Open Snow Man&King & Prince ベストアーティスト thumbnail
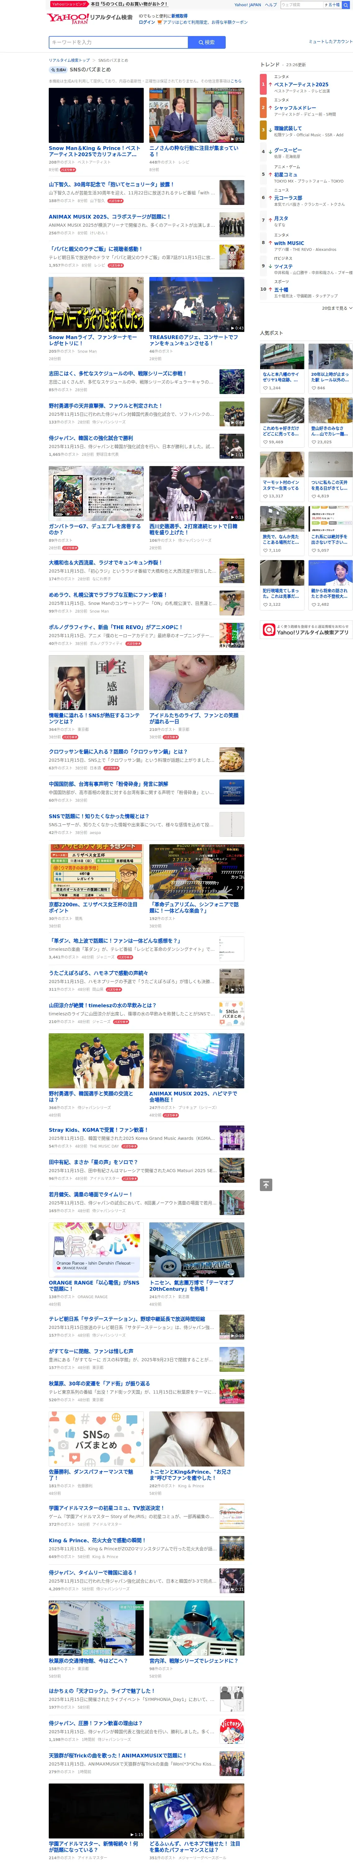 point(96,115)
